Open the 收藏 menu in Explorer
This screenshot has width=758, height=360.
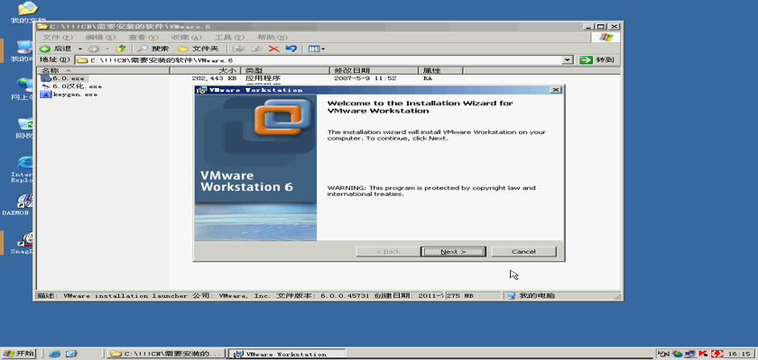(186, 37)
